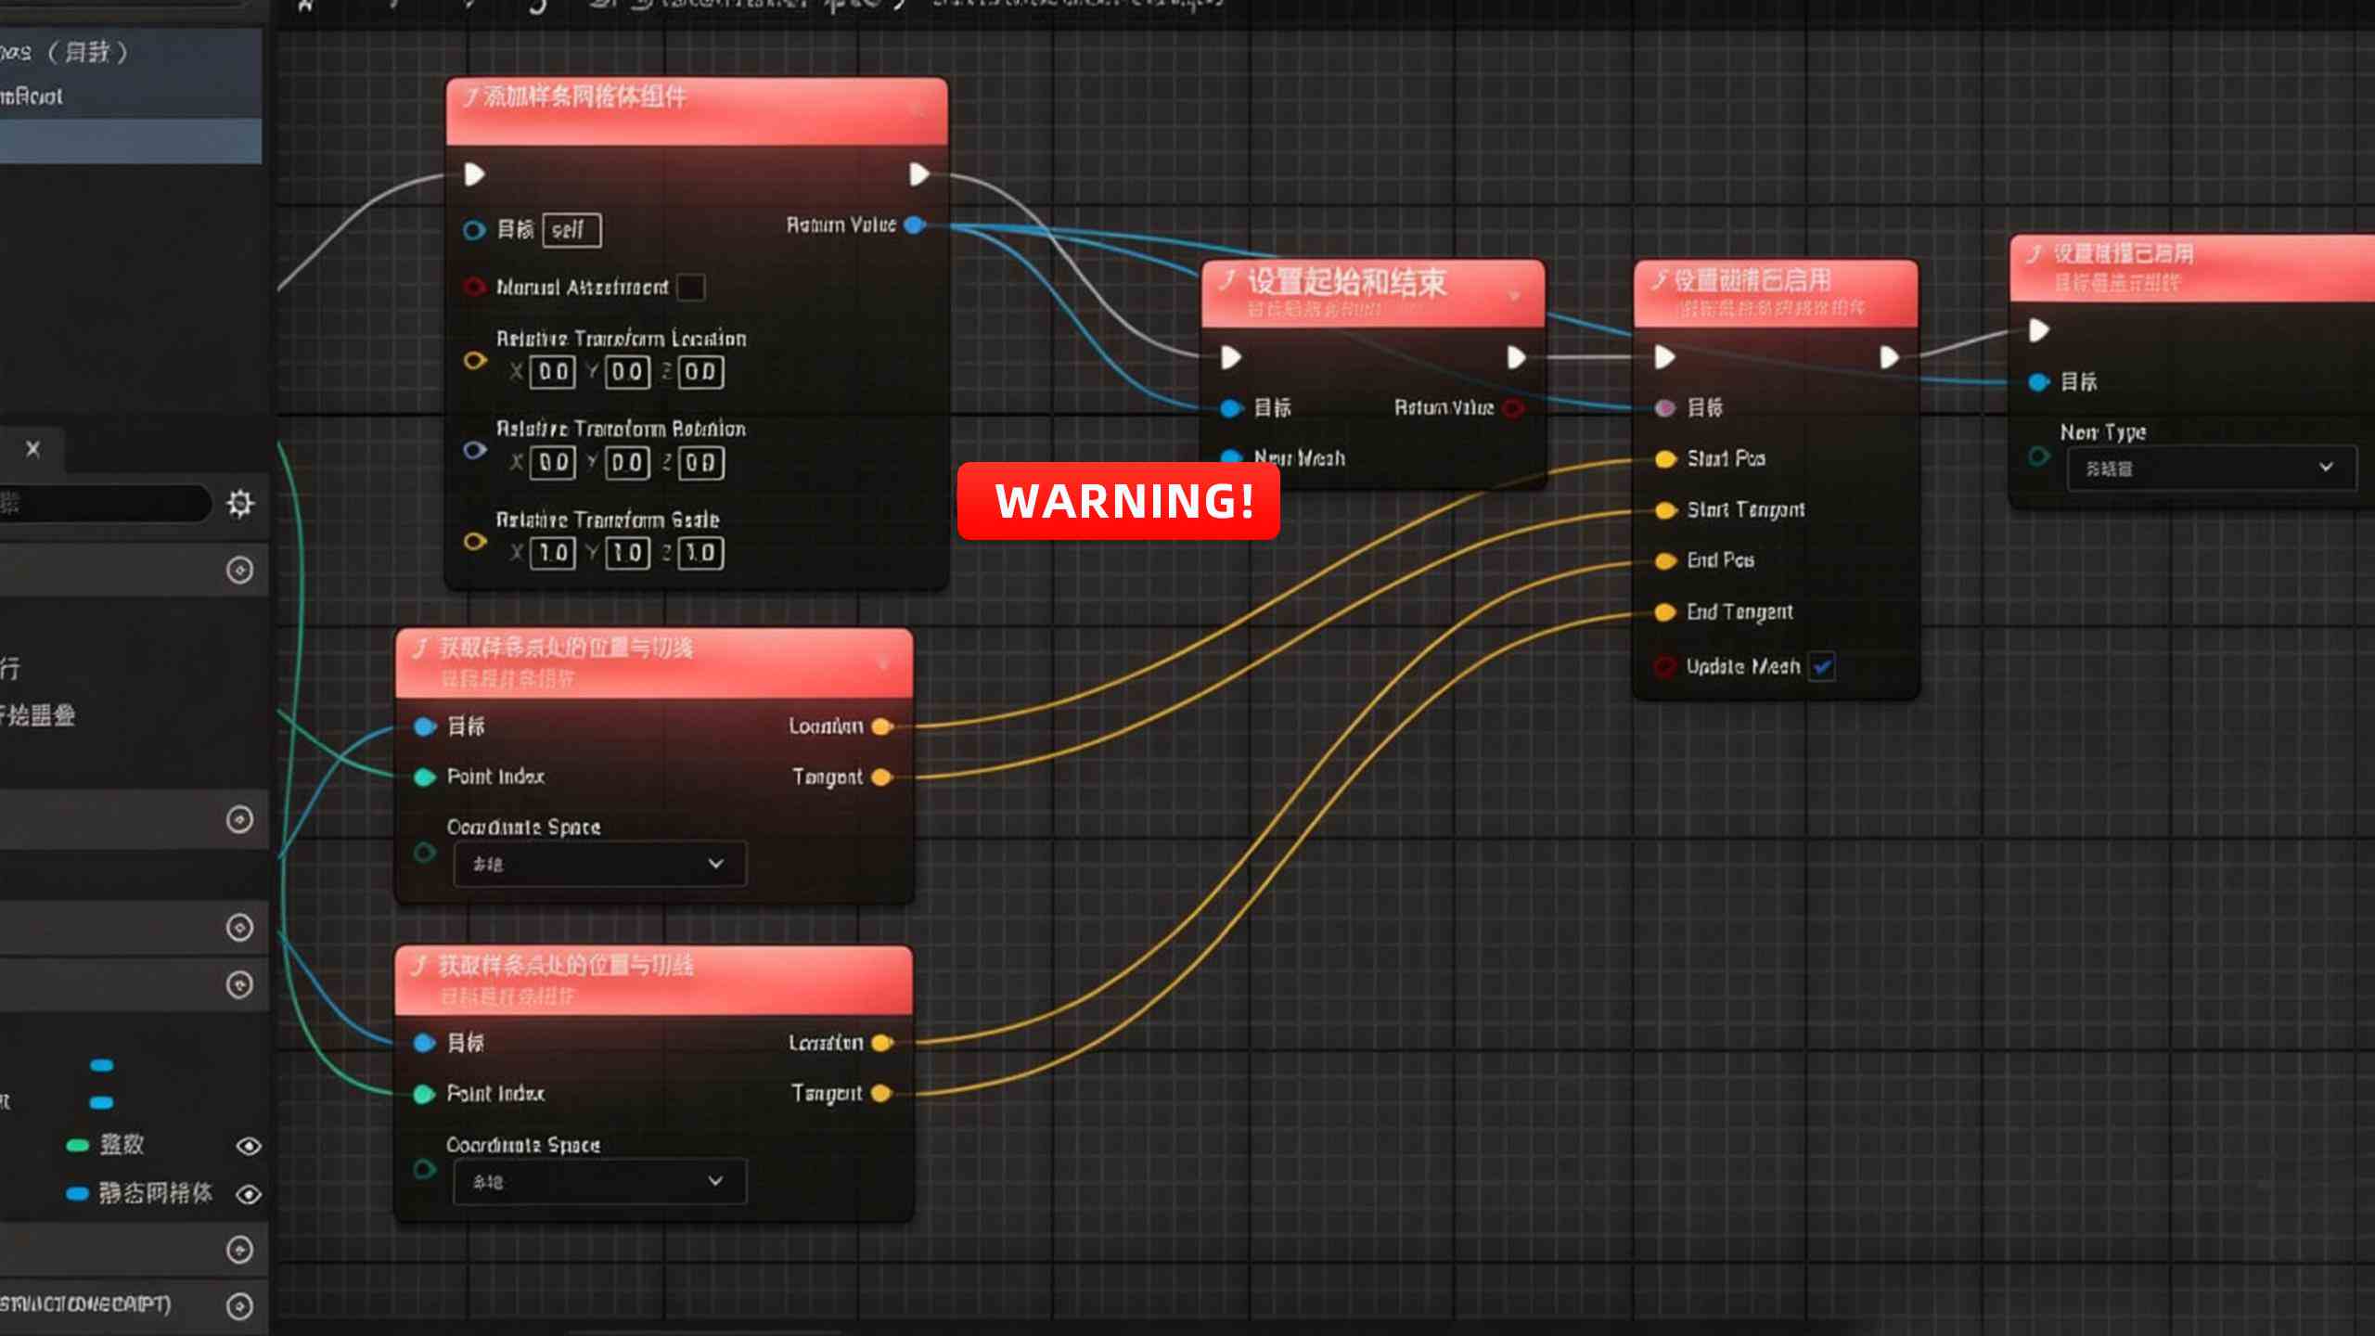Click execution output pin of add spline mesh node

(x=918, y=174)
